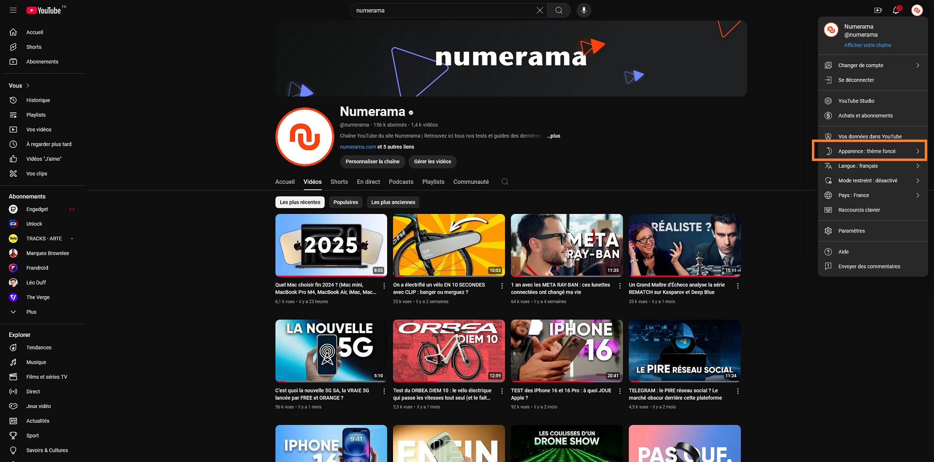
Task: Open the numerama.com link
Action: (358, 146)
